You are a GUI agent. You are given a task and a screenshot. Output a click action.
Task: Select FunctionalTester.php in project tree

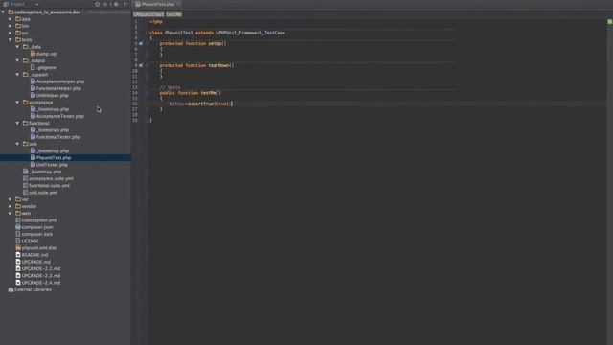click(x=58, y=137)
